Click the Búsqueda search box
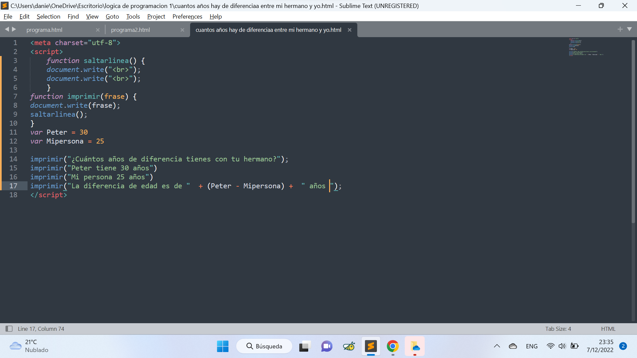637x358 pixels. (x=264, y=346)
